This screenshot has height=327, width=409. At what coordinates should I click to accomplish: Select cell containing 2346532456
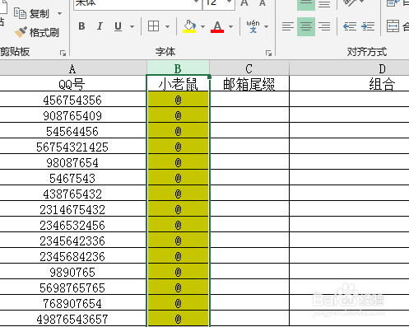(x=72, y=225)
